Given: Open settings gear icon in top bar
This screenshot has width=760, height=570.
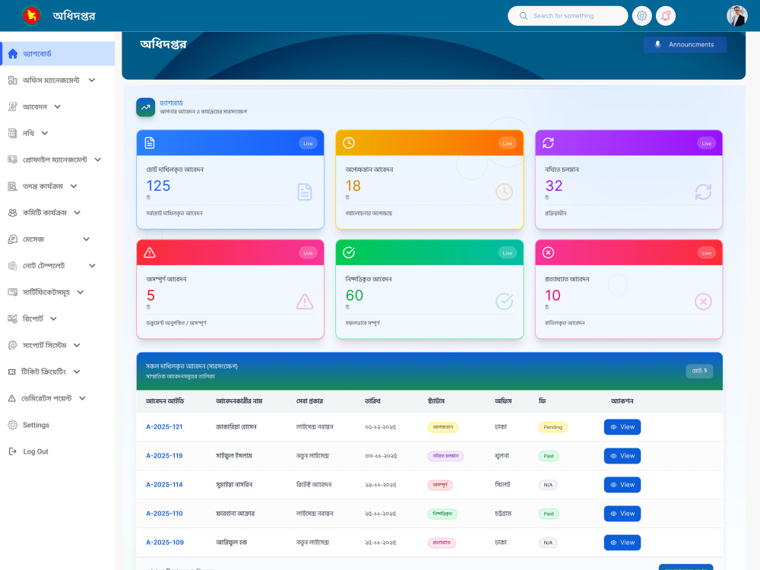Looking at the screenshot, I should 641,15.
